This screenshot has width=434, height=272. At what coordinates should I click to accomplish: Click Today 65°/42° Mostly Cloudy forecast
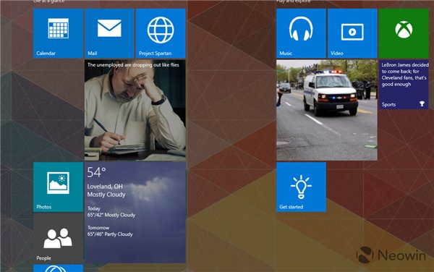111,212
